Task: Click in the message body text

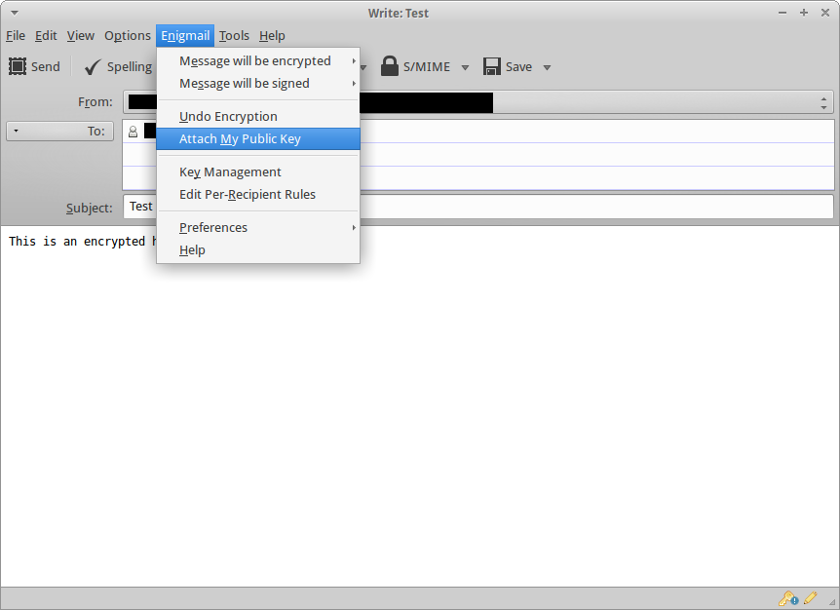Action: coord(83,242)
